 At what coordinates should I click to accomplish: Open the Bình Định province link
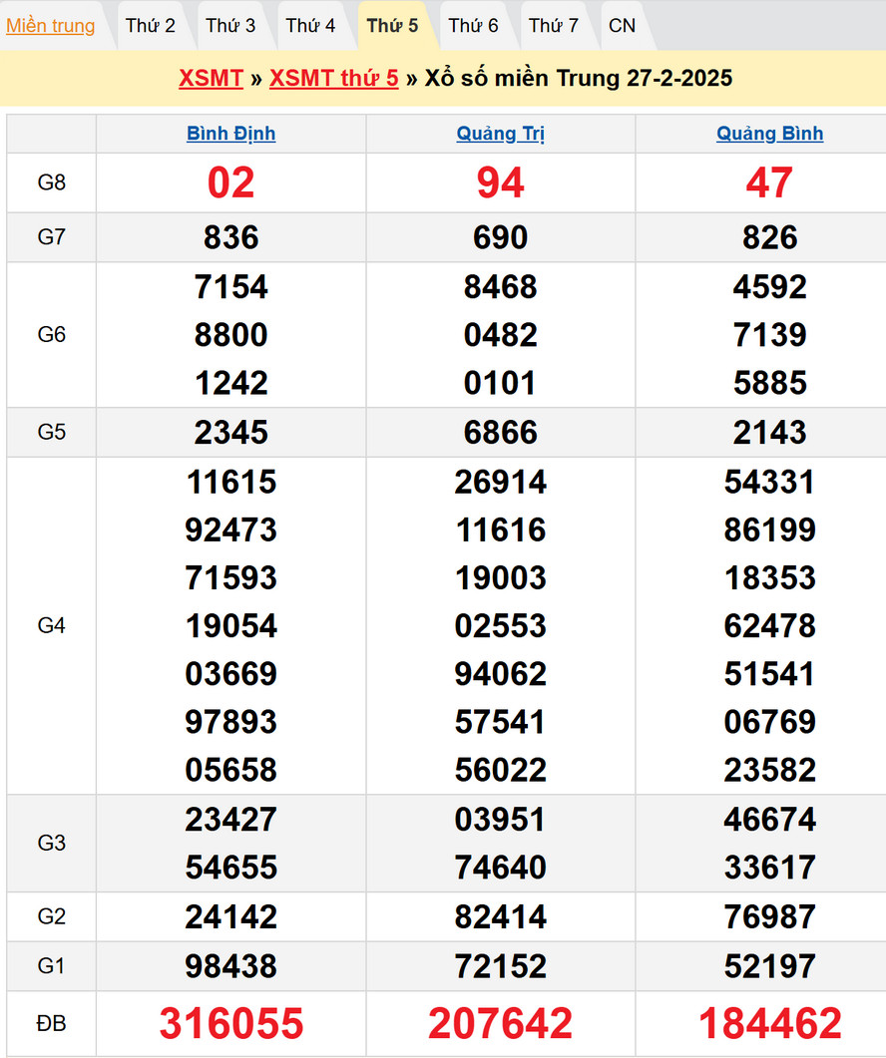tap(231, 134)
